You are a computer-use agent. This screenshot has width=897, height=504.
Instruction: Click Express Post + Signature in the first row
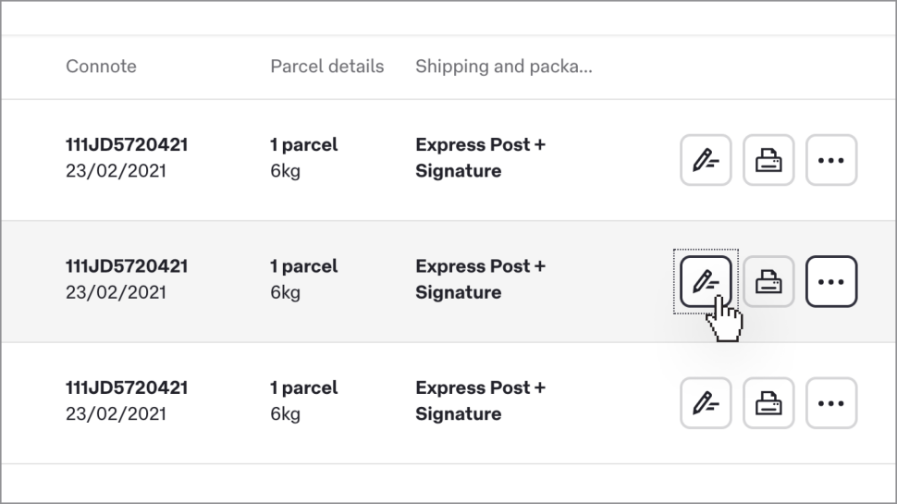(x=480, y=158)
